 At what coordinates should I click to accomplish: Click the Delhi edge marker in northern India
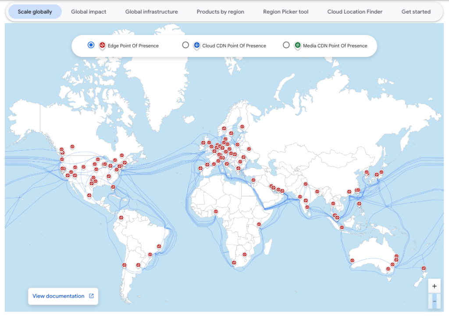pyautogui.click(x=306, y=184)
